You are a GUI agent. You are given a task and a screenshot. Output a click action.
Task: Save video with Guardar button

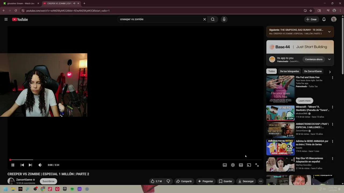pyautogui.click(x=225, y=181)
